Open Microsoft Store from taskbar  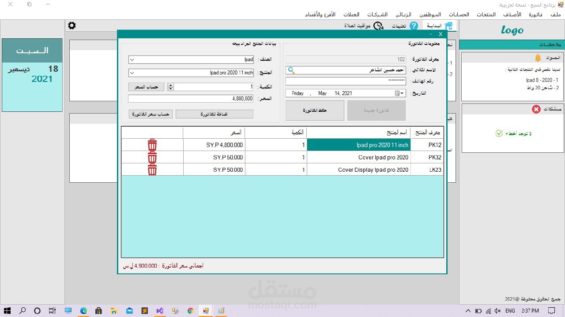click(x=99, y=311)
